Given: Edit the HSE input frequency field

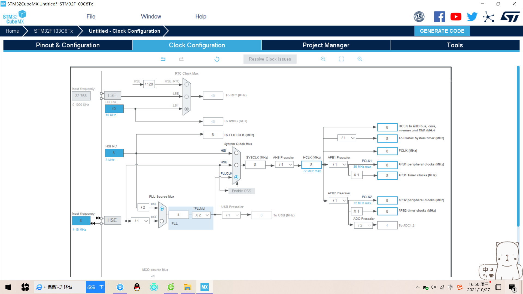Looking at the screenshot, I should 81,220.
